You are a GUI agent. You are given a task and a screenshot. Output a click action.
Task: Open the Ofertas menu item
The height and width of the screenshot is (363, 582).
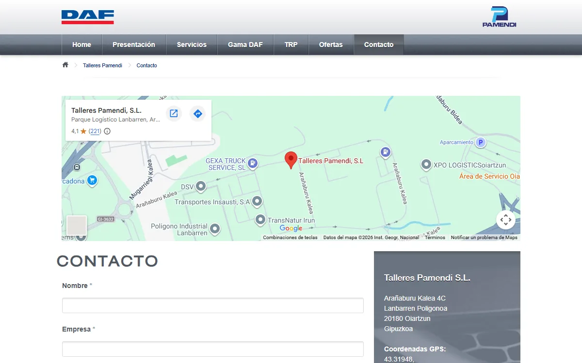(x=331, y=45)
